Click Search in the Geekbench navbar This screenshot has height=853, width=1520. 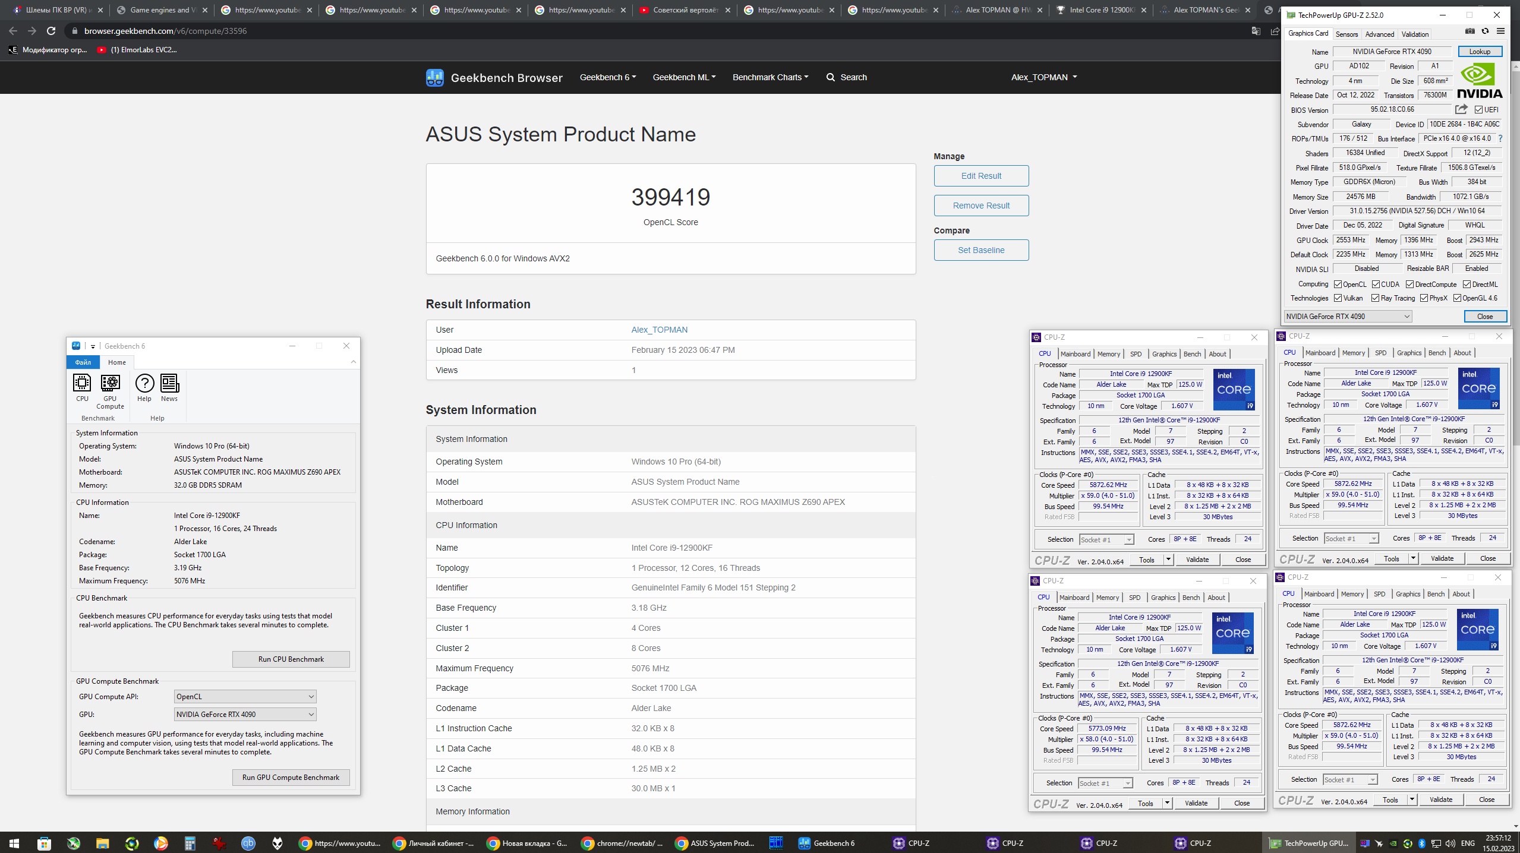[x=846, y=77]
